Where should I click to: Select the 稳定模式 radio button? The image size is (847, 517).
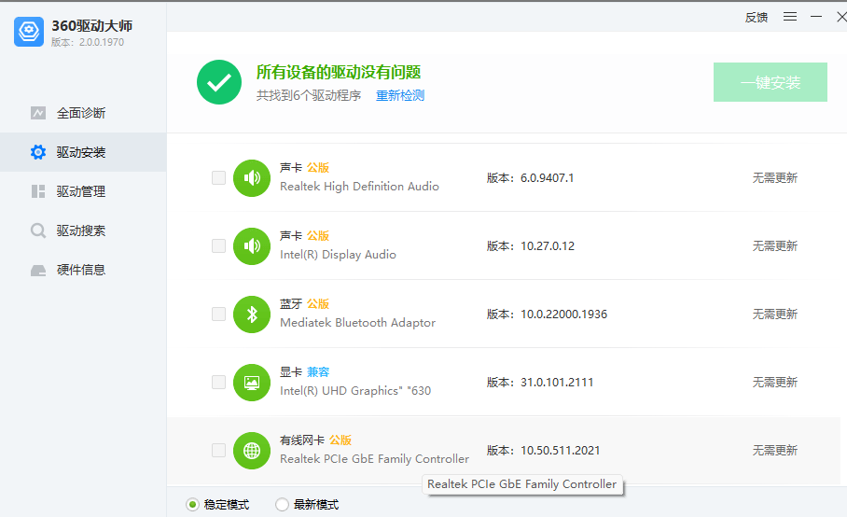pos(192,505)
